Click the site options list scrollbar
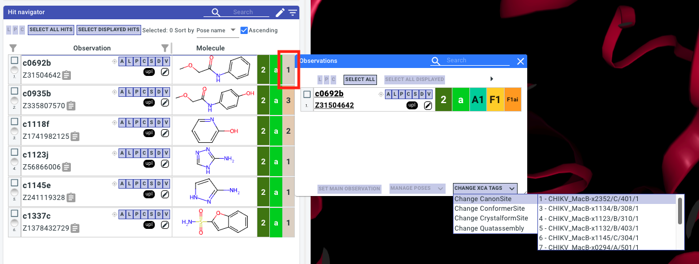Image resolution: width=699 pixels, height=264 pixels. 680,211
